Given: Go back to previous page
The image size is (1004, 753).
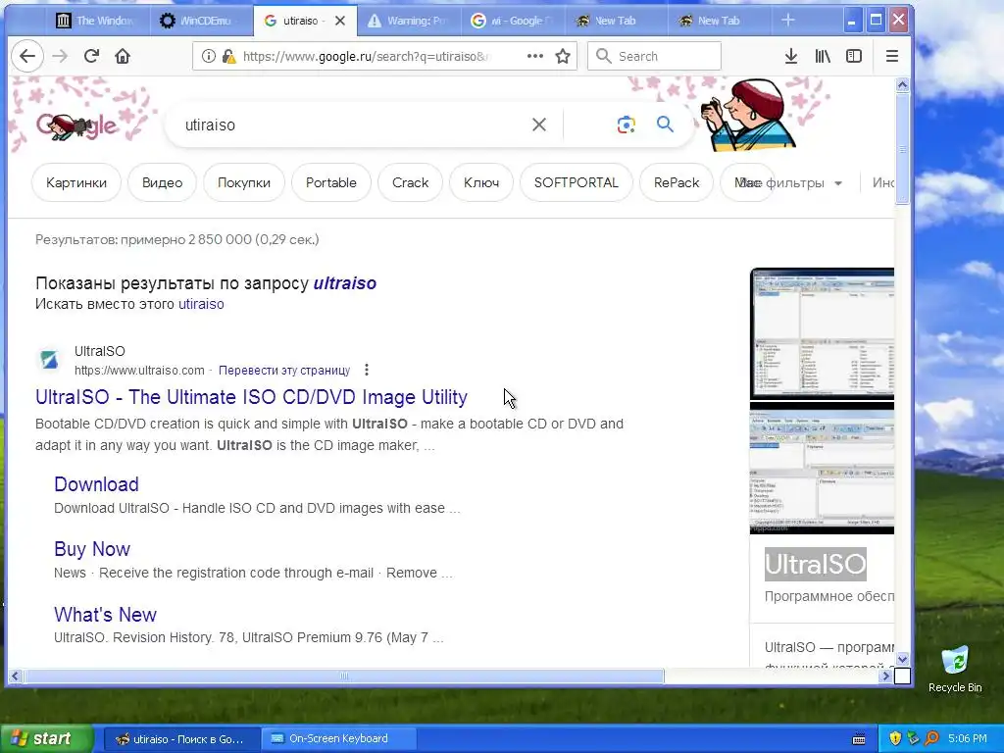Looking at the screenshot, I should pos(26,56).
